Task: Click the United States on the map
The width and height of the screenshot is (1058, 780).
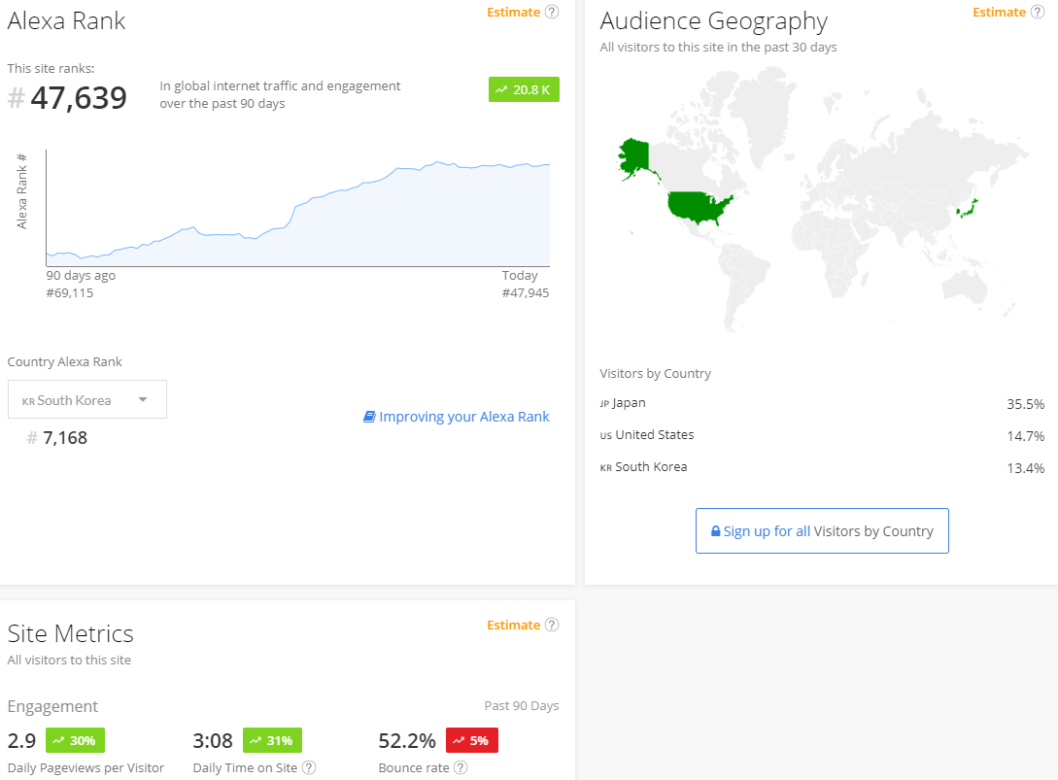Action: pyautogui.click(x=699, y=206)
